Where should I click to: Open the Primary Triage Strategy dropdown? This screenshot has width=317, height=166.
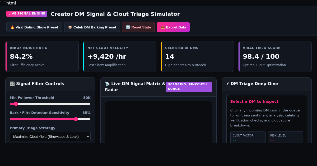click(x=50, y=136)
